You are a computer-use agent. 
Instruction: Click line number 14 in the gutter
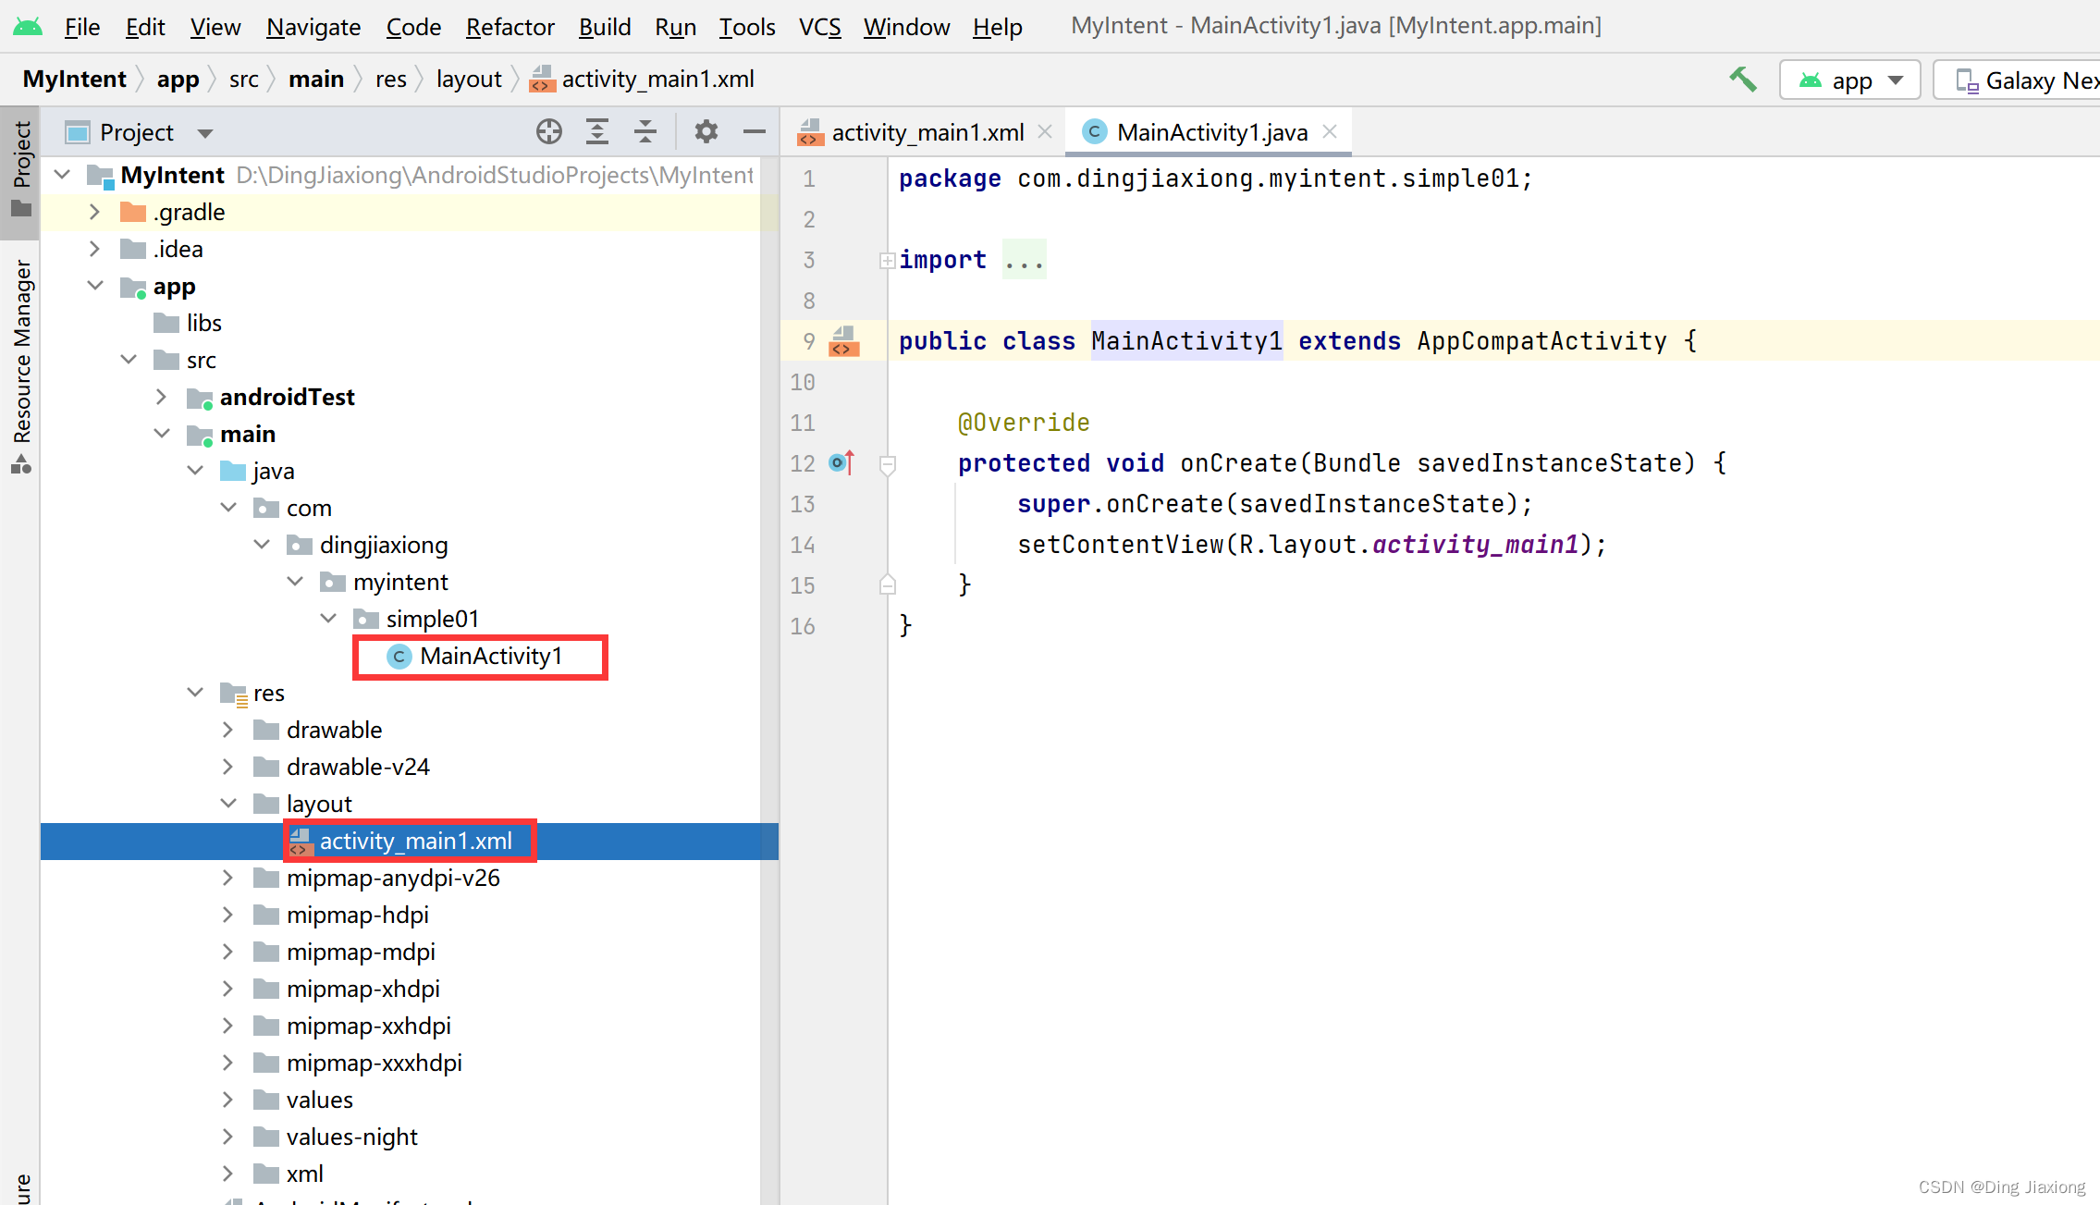pyautogui.click(x=803, y=545)
